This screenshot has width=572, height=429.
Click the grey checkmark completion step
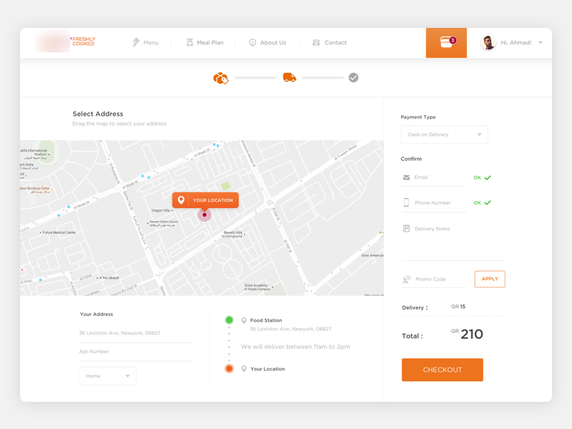coord(353,77)
